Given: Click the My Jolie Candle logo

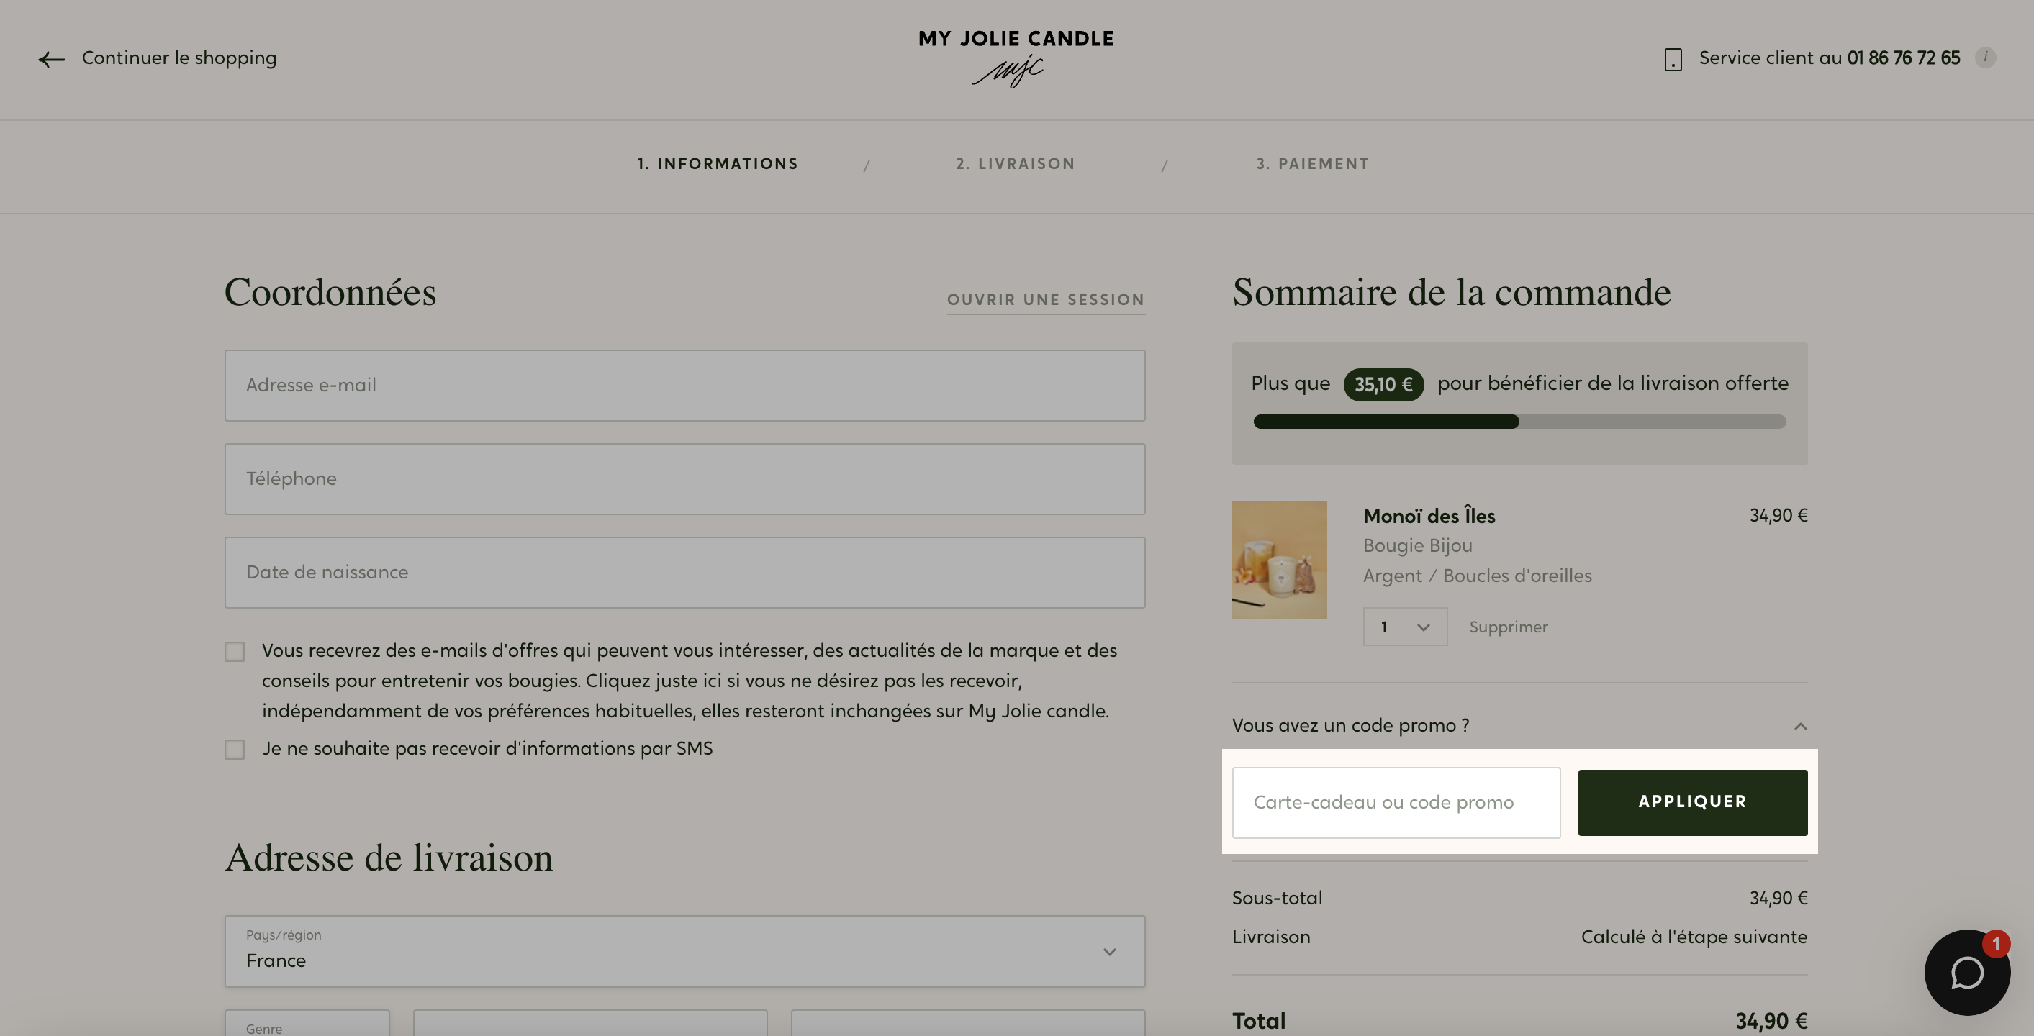Looking at the screenshot, I should (1016, 58).
